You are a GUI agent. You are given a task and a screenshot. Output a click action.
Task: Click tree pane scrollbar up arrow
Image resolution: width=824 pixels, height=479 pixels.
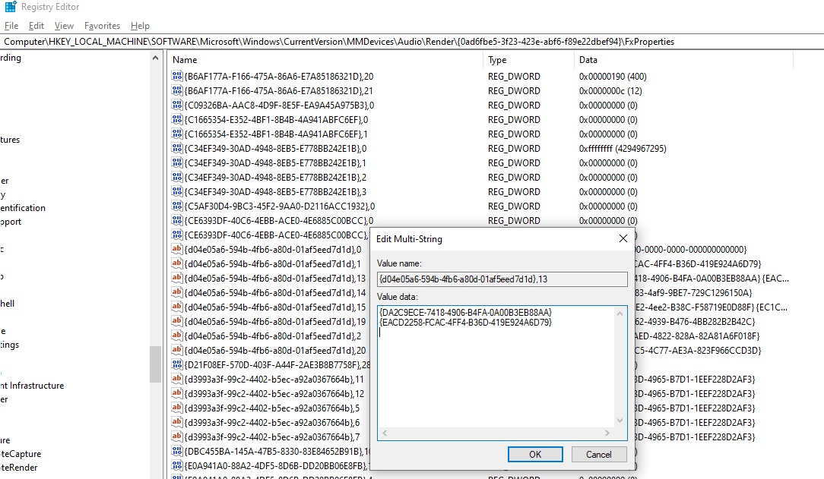coord(155,58)
